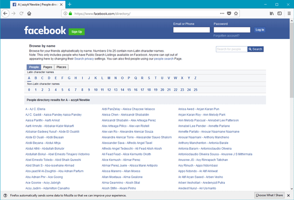
Task: Open the Library icon in toolbar
Action: click(271, 14)
